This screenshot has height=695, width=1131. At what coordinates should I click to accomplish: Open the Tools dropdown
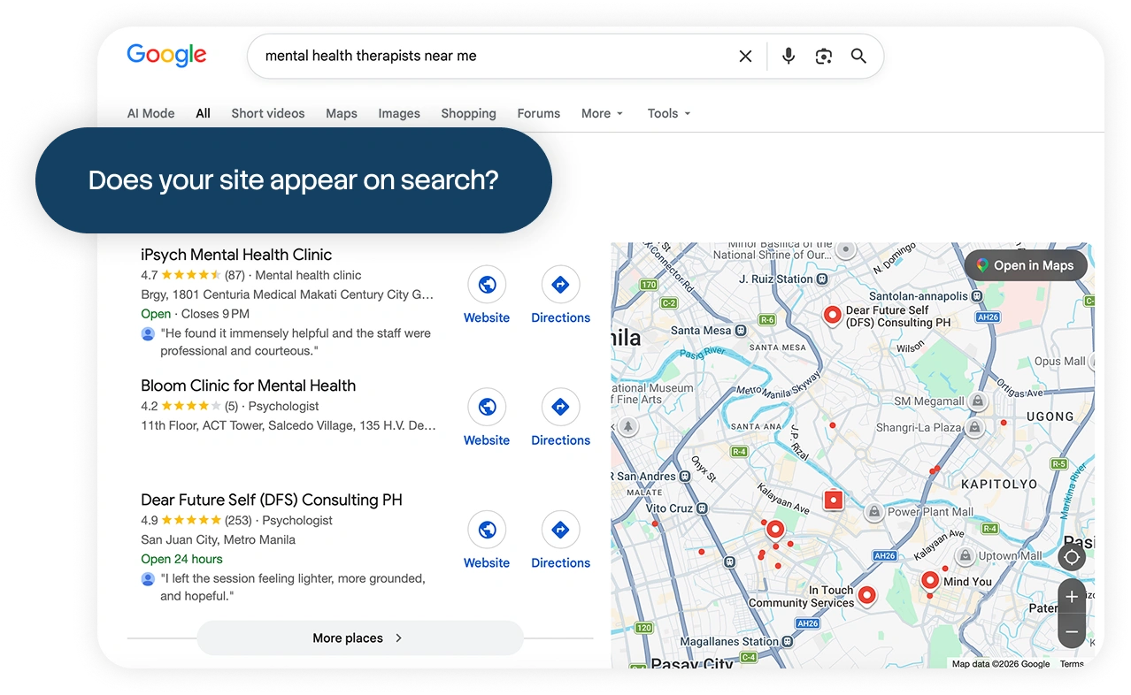pos(669,113)
